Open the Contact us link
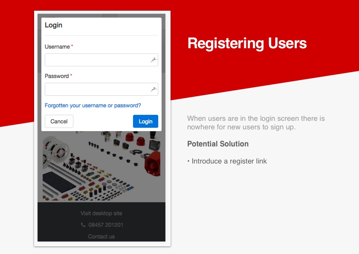Viewport: 359px width, 254px height. pyautogui.click(x=101, y=236)
